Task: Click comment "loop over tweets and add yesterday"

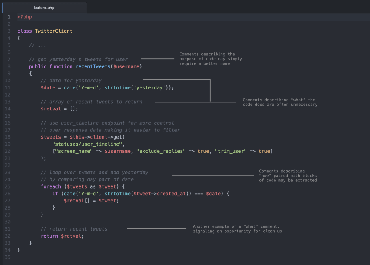Action: pyautogui.click(x=94, y=173)
